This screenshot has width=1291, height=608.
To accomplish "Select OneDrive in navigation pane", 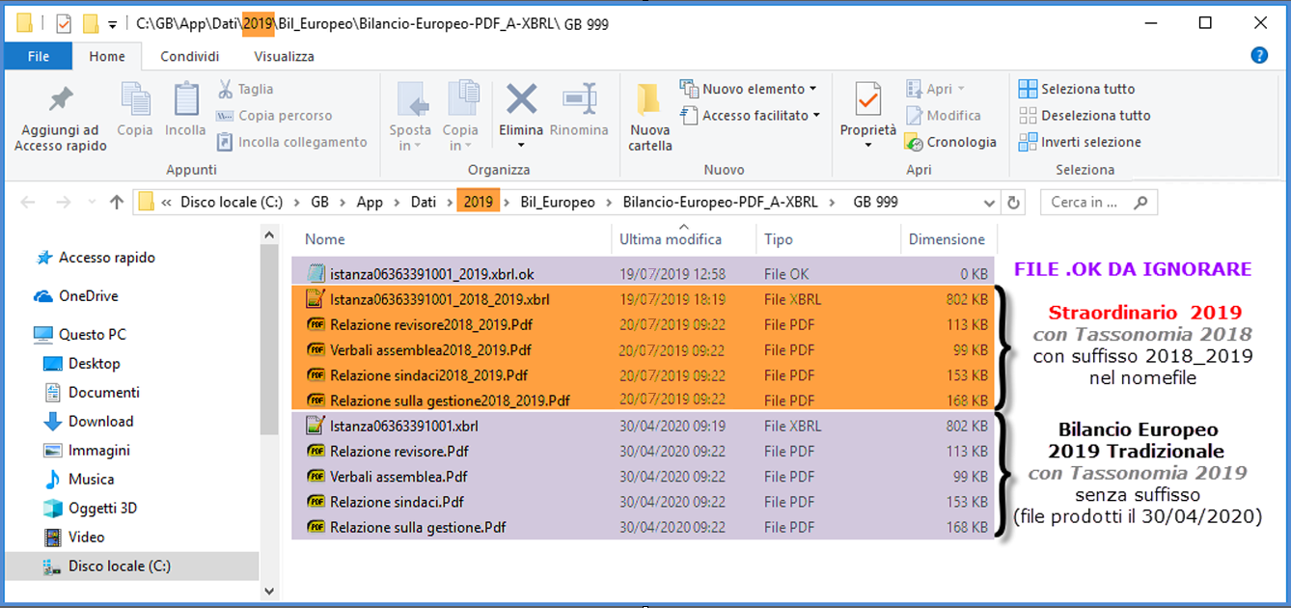I will (x=75, y=296).
